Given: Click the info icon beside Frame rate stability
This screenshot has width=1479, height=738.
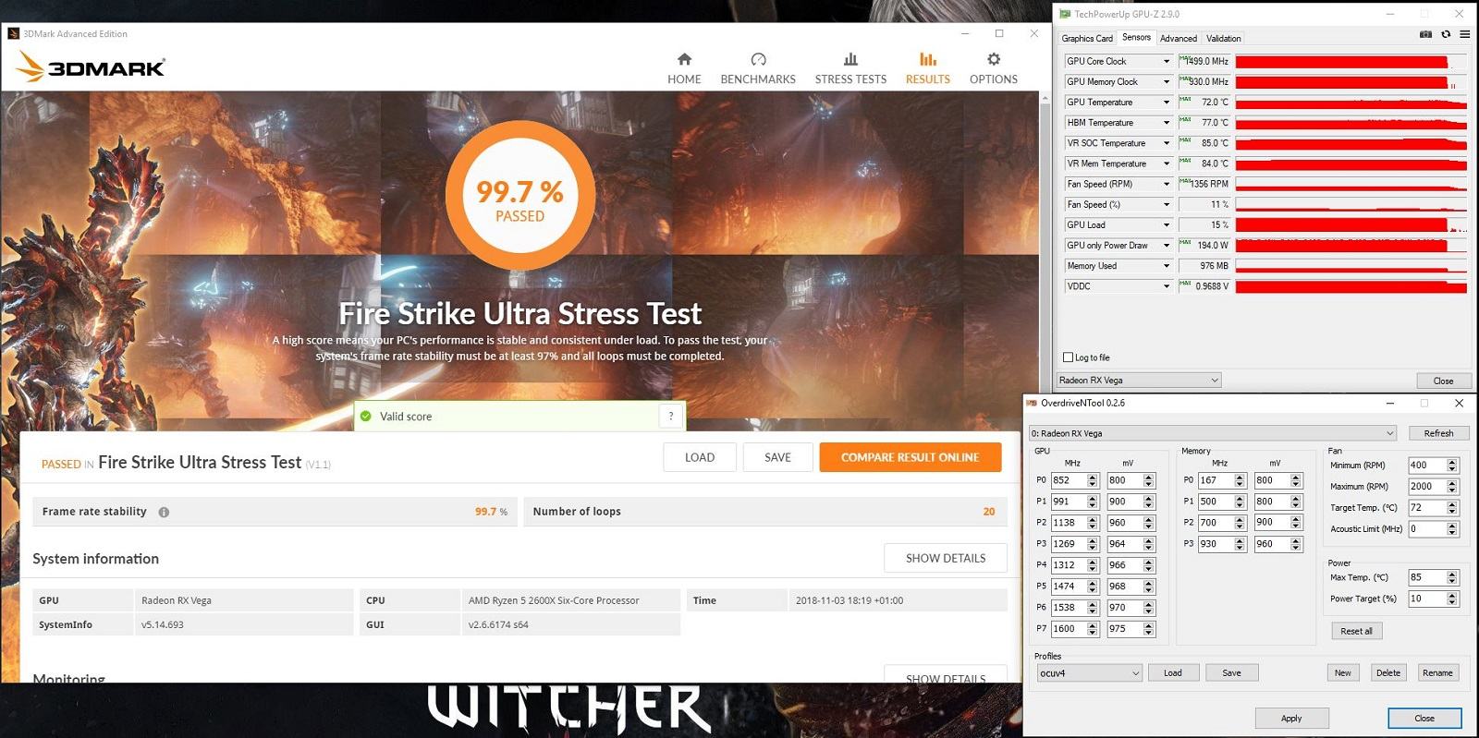Looking at the screenshot, I should (x=164, y=512).
